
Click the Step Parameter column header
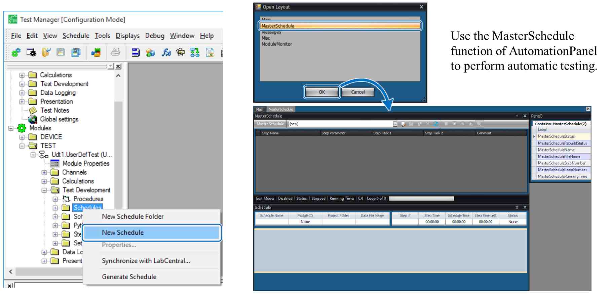[x=346, y=133]
